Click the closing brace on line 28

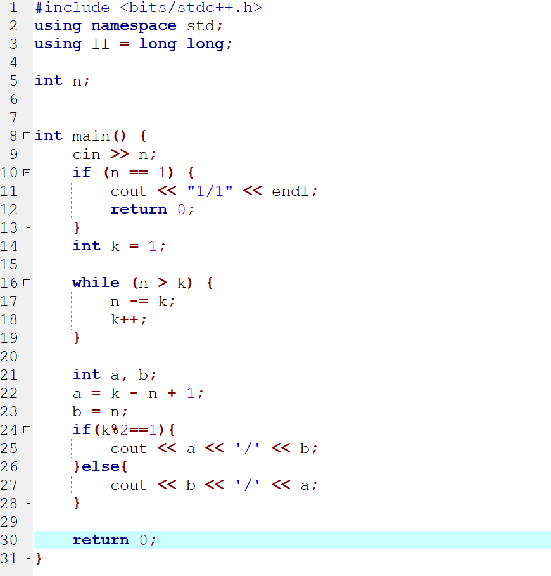click(x=77, y=503)
